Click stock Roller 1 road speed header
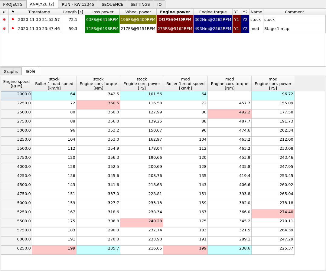This screenshot has width=326, height=271. pos(54,83)
